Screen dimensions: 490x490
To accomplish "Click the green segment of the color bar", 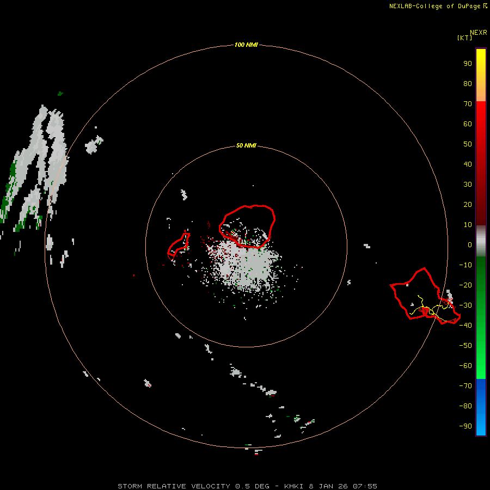I will coord(481,318).
